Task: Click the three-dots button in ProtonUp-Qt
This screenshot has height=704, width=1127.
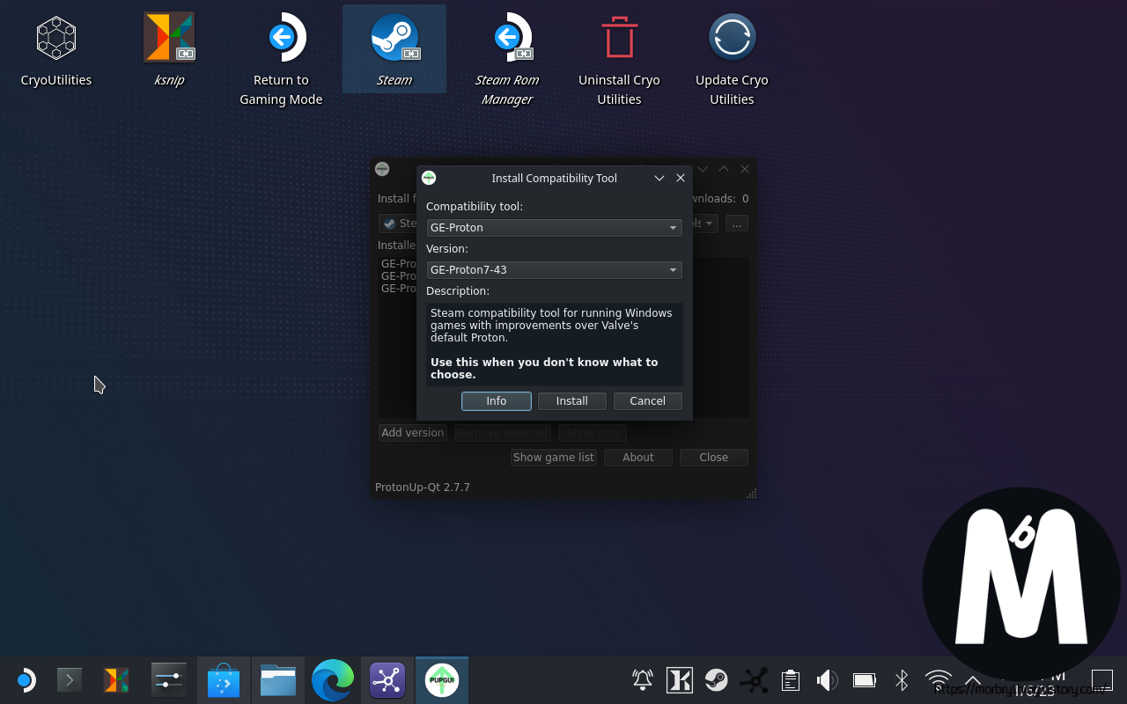Action: [x=737, y=224]
